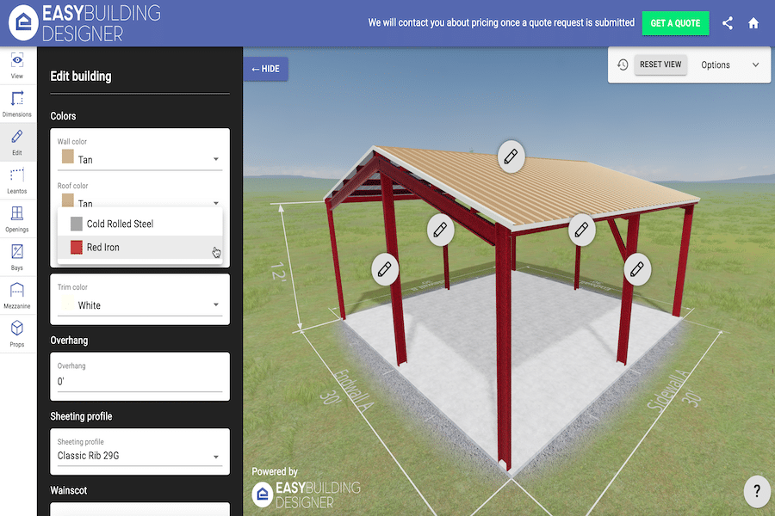Image resolution: width=775 pixels, height=516 pixels.
Task: Open the Wall color dropdown
Action: (x=139, y=159)
